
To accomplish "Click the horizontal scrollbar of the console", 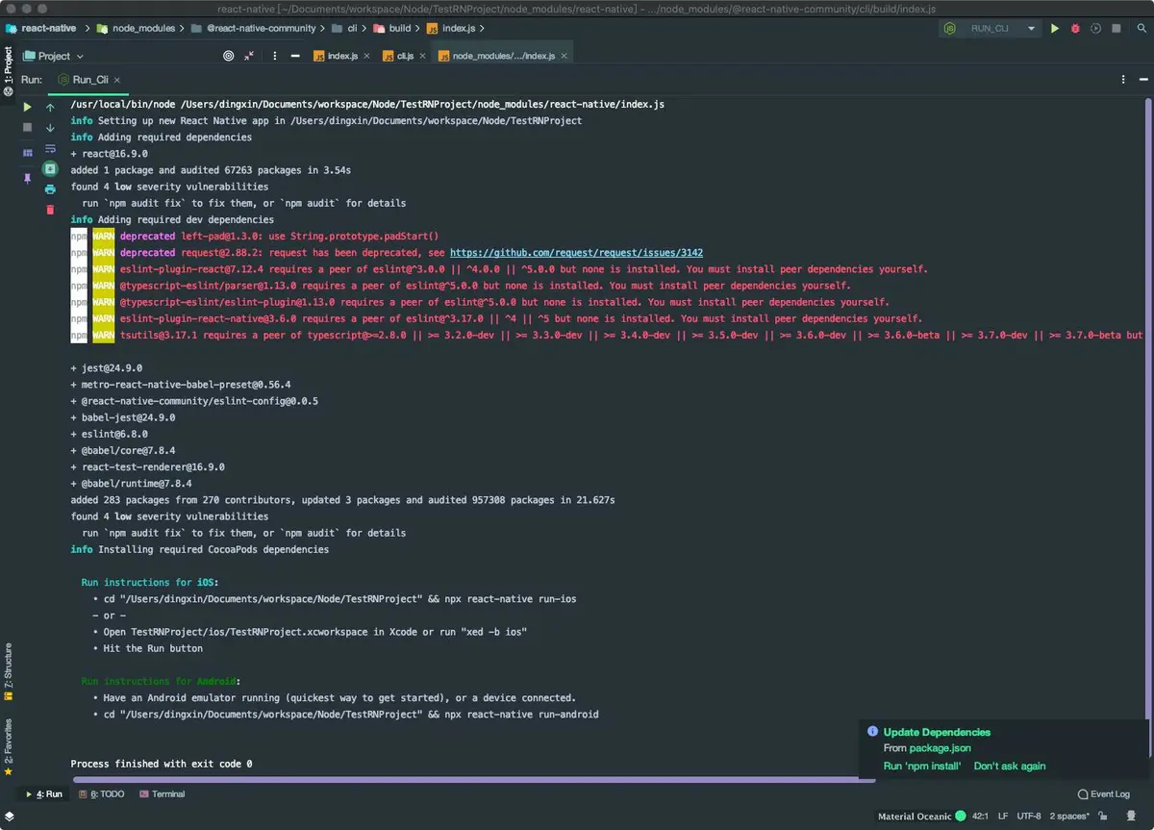I will pos(462,780).
